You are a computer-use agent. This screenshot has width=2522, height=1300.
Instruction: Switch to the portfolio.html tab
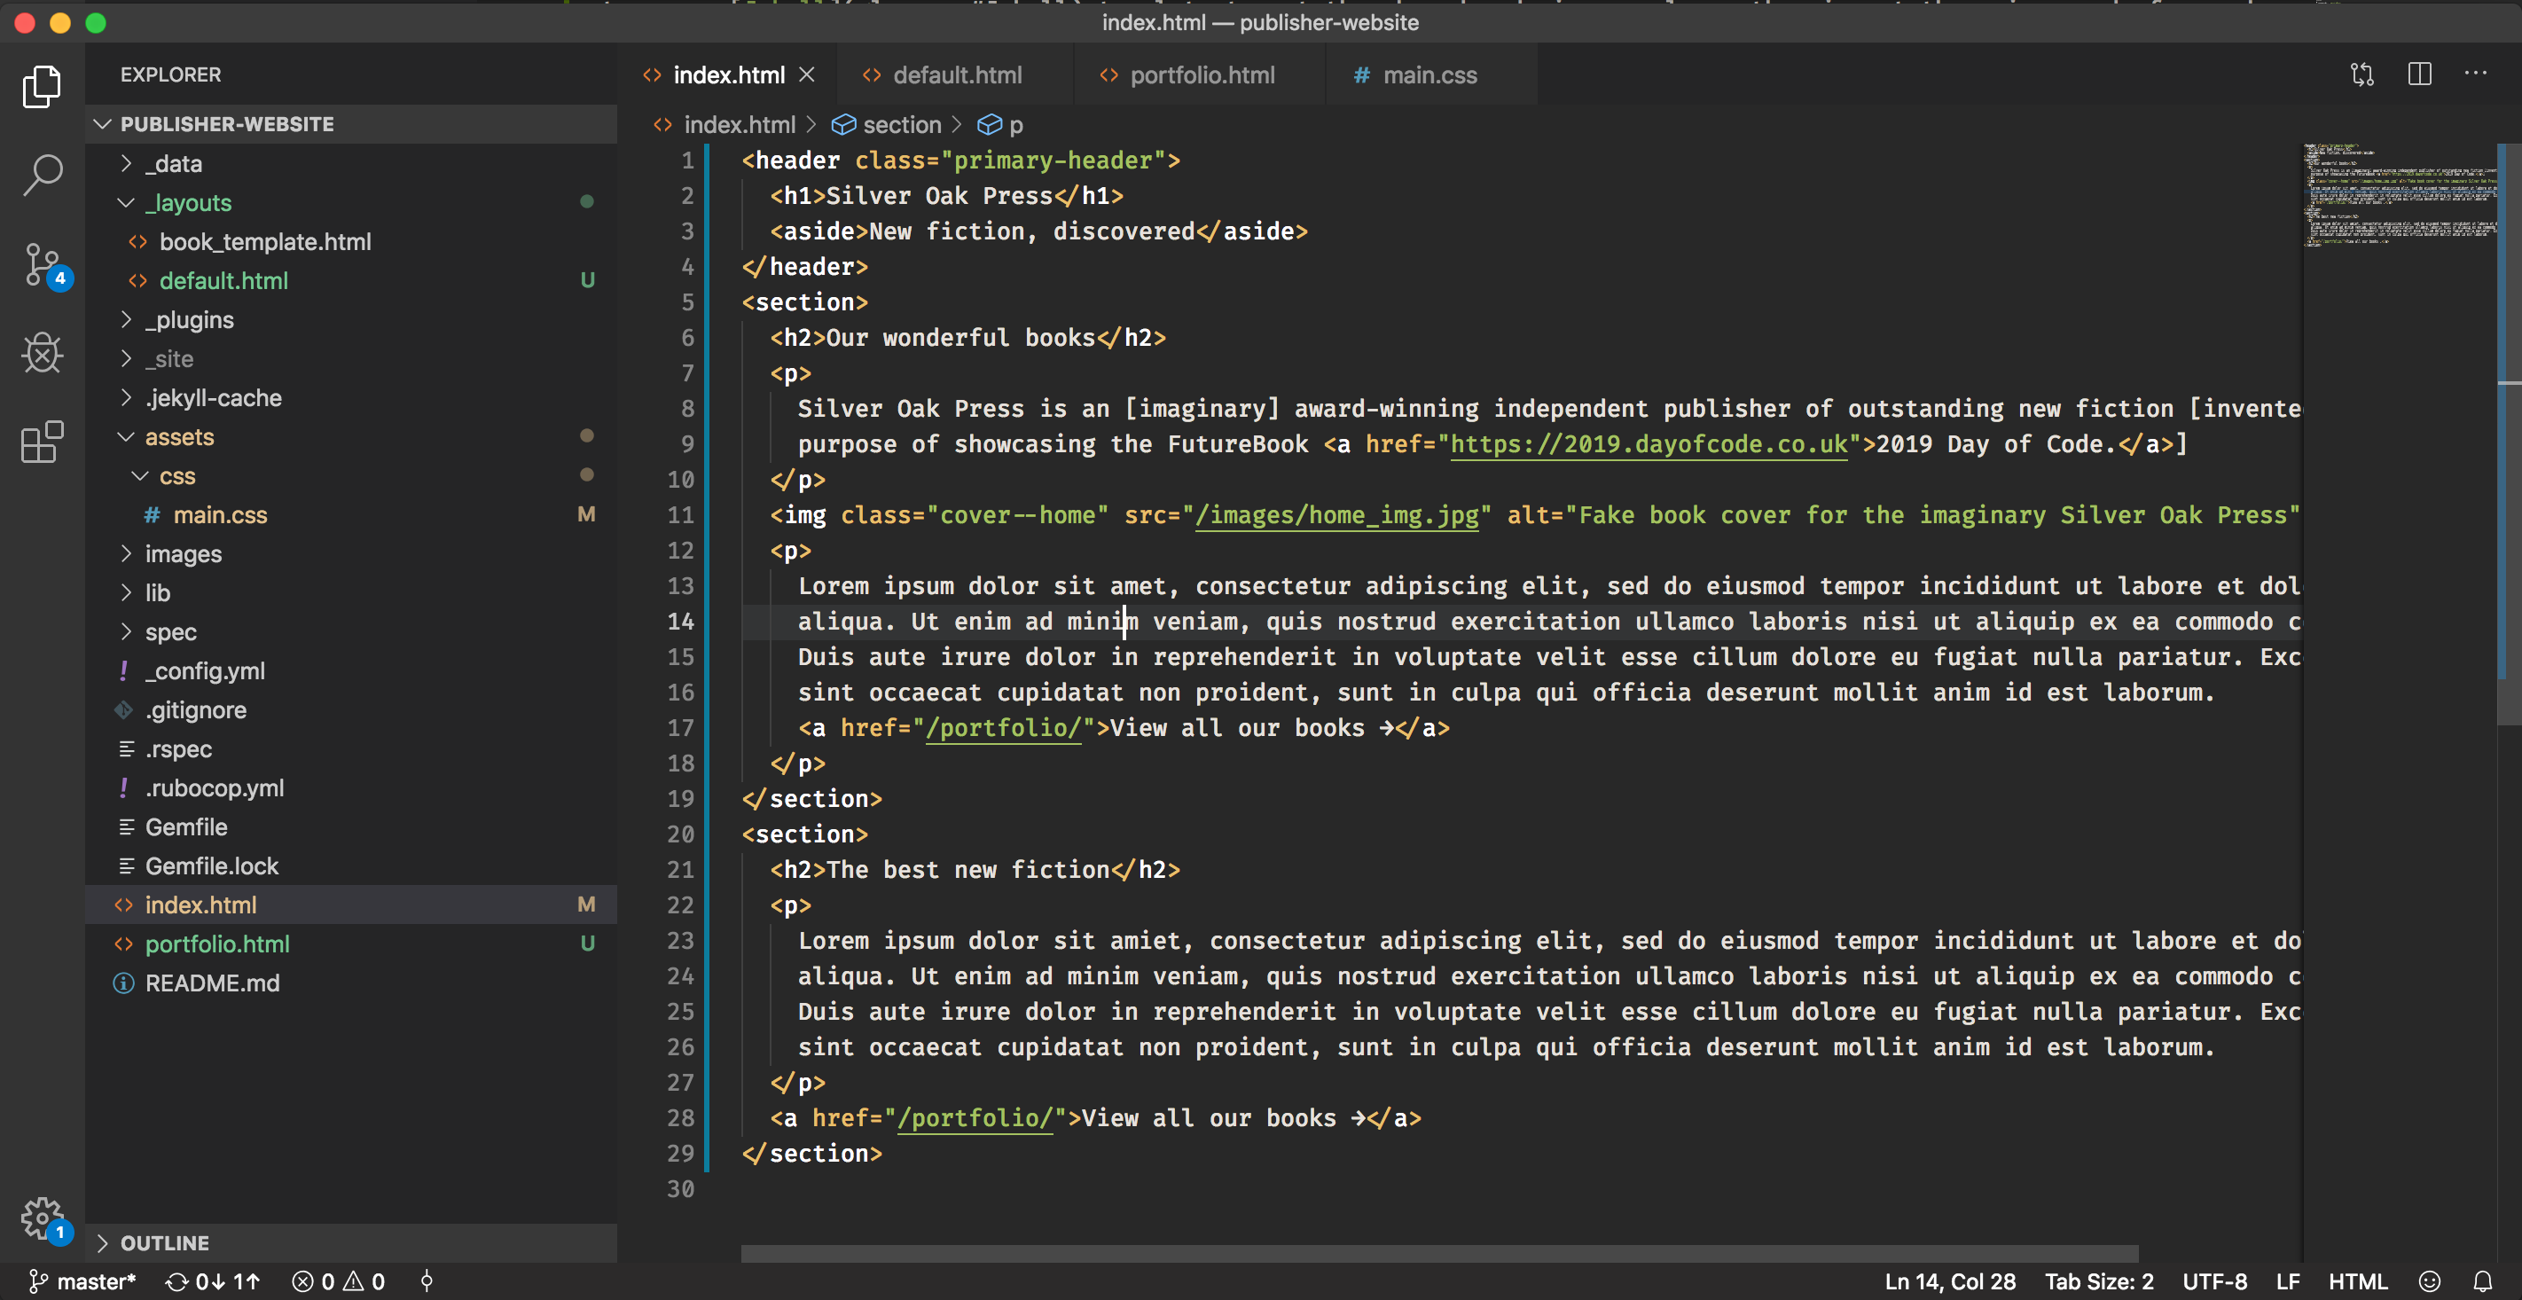1202,74
